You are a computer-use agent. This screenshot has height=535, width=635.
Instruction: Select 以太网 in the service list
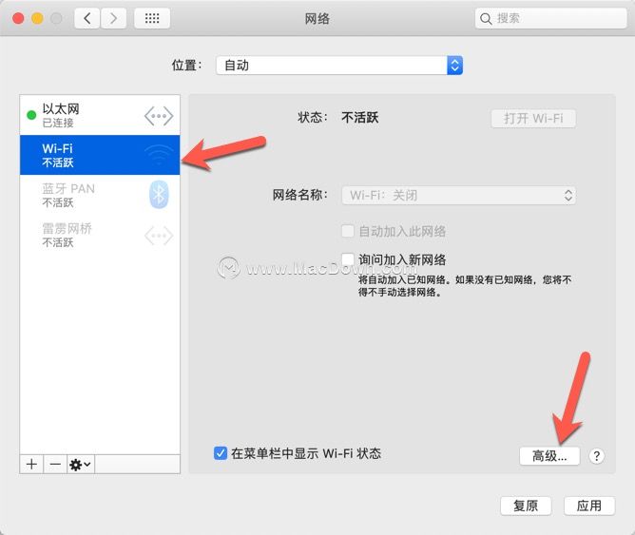tap(100, 115)
